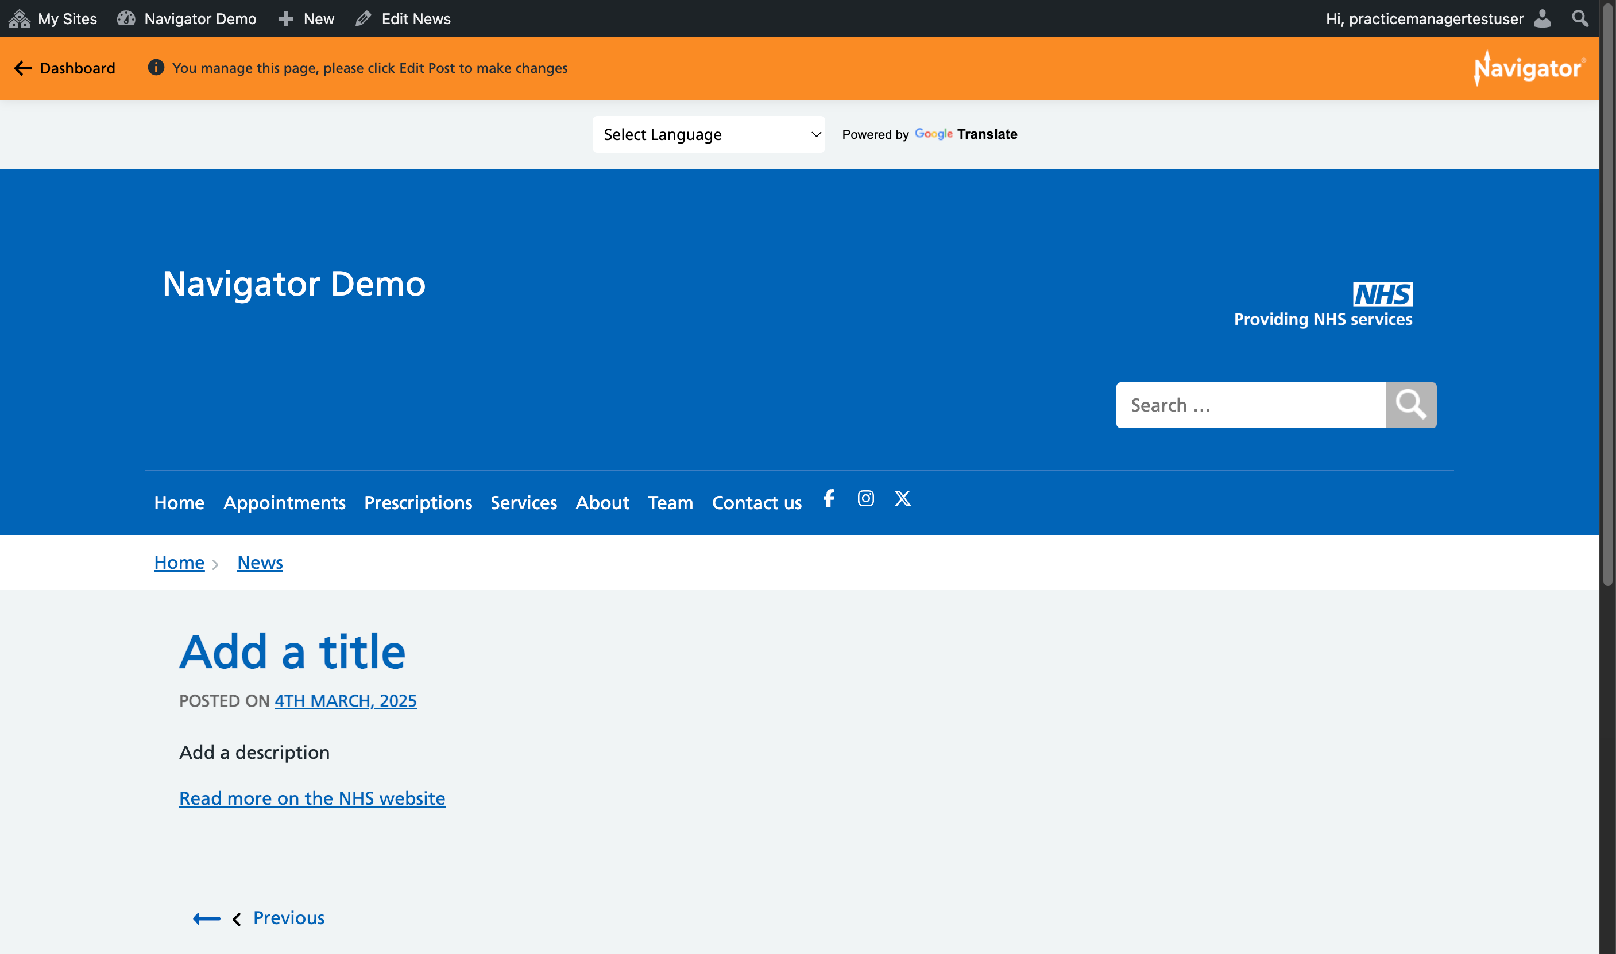Click the News breadcrumb link

(x=260, y=563)
